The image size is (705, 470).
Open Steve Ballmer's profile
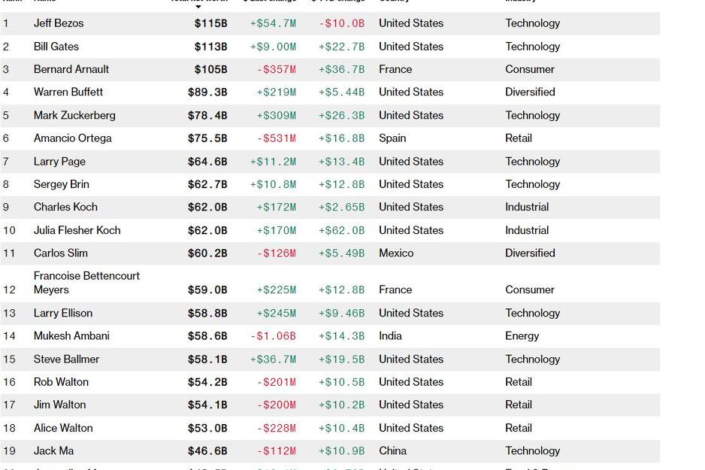[66, 359]
